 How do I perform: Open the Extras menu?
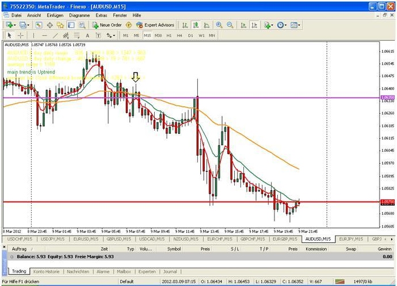101,16
